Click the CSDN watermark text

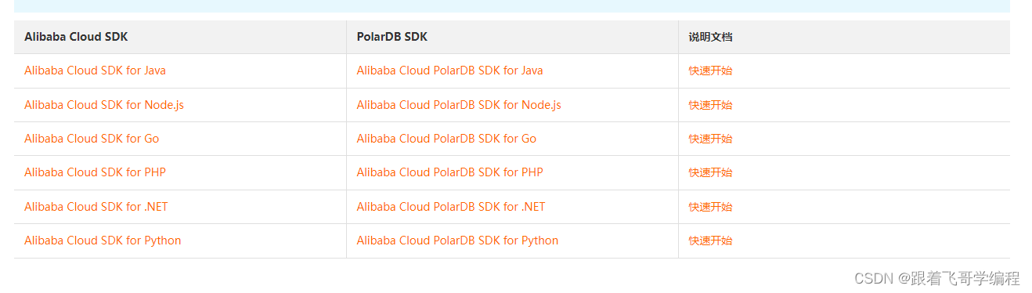click(x=936, y=278)
